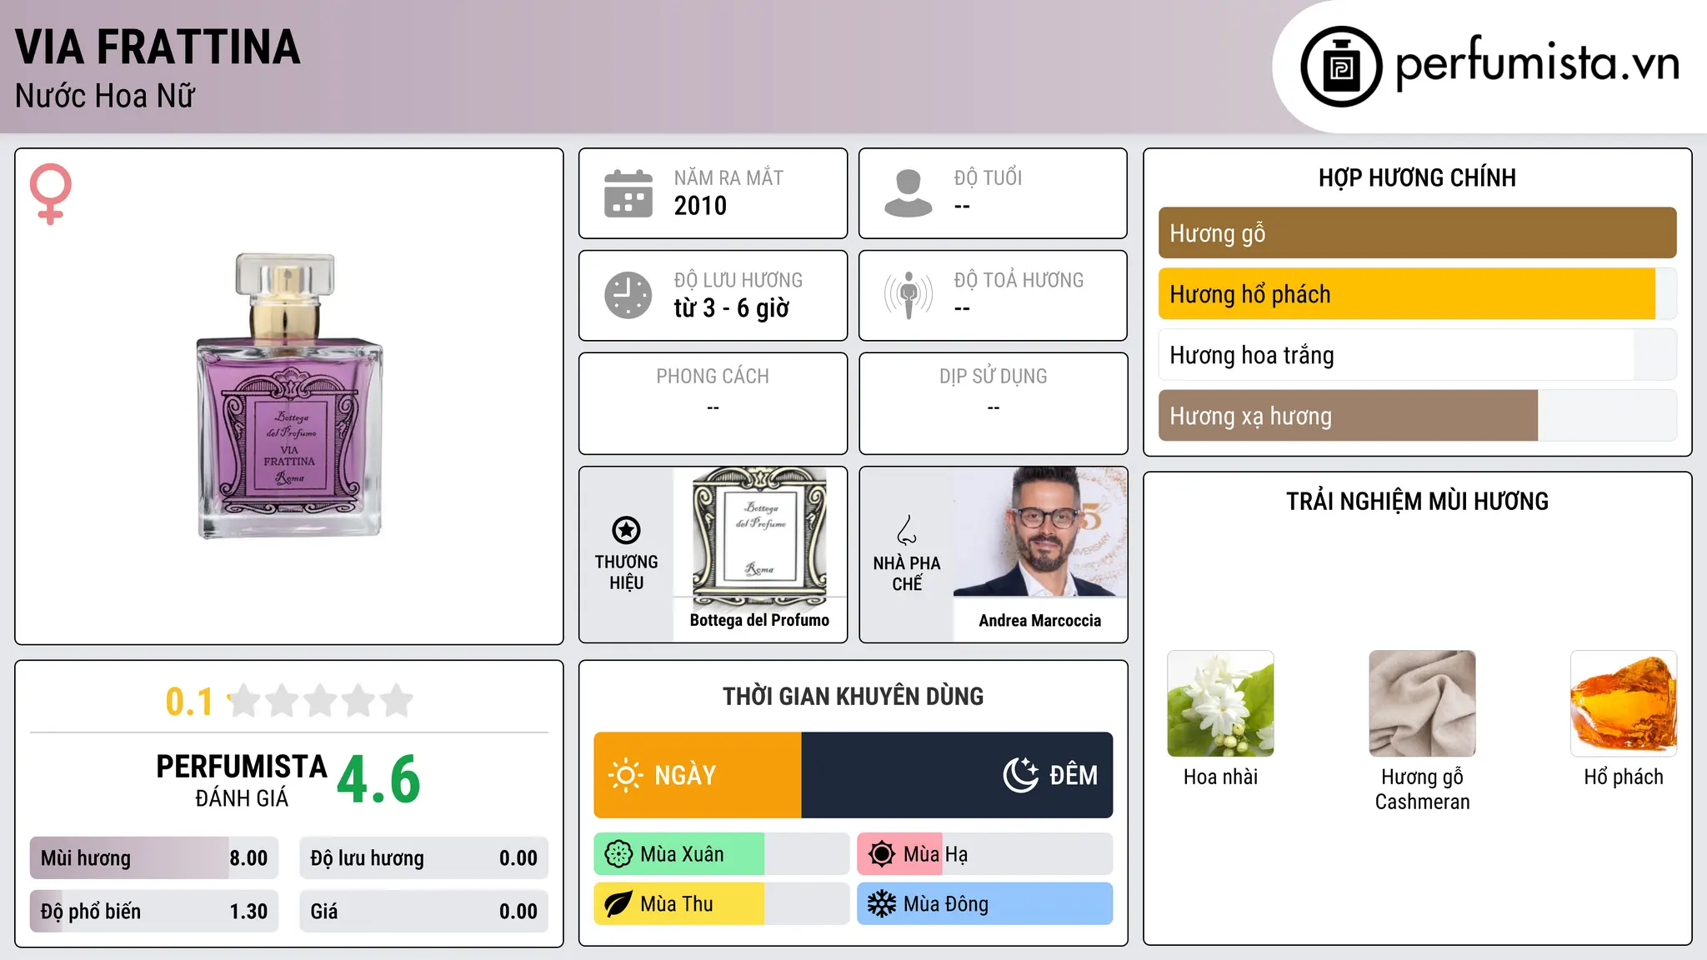1707x960 pixels.
Task: Click the Mùa Xuân season bar
Action: point(722,854)
